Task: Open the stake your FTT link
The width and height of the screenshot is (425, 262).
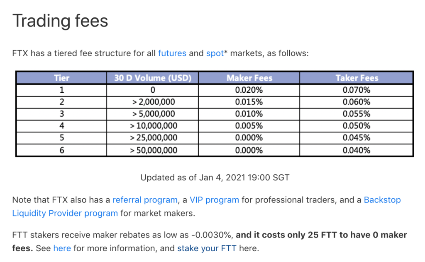Action: (207, 248)
